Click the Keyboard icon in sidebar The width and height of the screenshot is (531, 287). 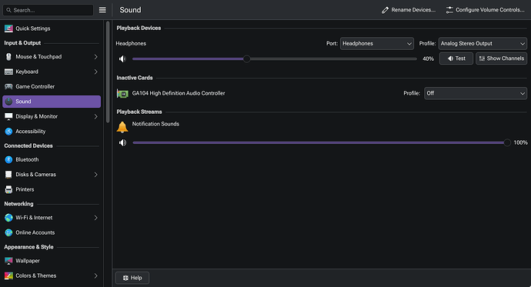click(x=8, y=72)
